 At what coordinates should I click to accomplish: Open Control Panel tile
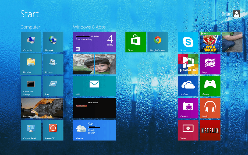31,130
